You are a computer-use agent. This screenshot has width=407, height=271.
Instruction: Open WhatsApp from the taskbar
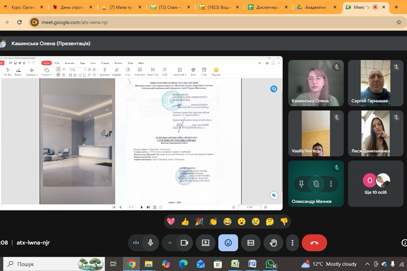point(270,264)
